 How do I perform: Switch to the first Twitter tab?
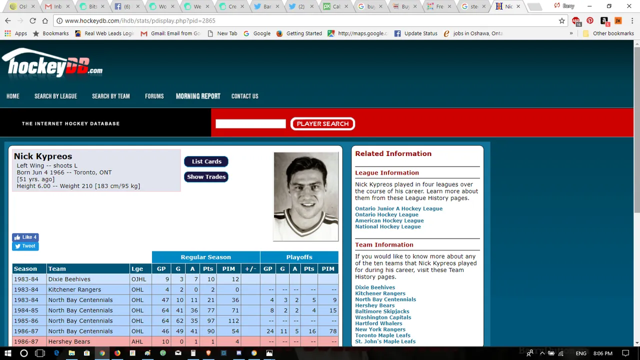pos(265,6)
